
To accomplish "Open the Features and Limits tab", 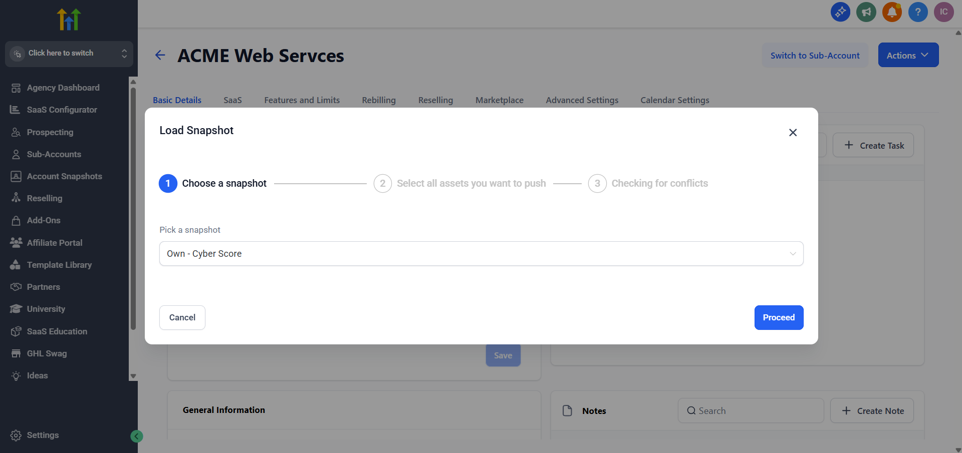I will (x=302, y=100).
